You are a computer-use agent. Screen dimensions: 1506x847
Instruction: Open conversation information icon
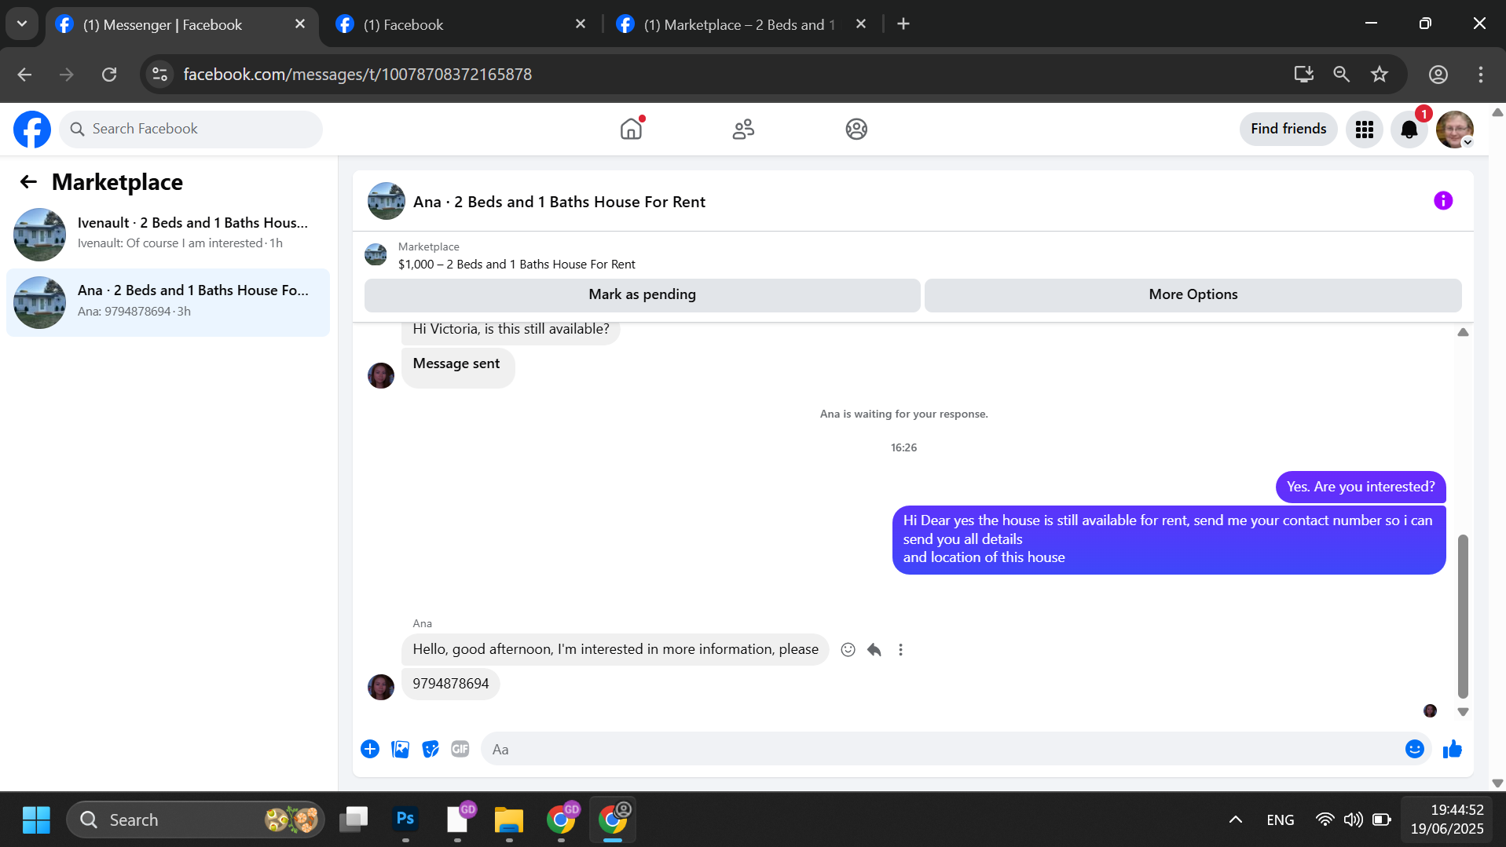[1443, 201]
